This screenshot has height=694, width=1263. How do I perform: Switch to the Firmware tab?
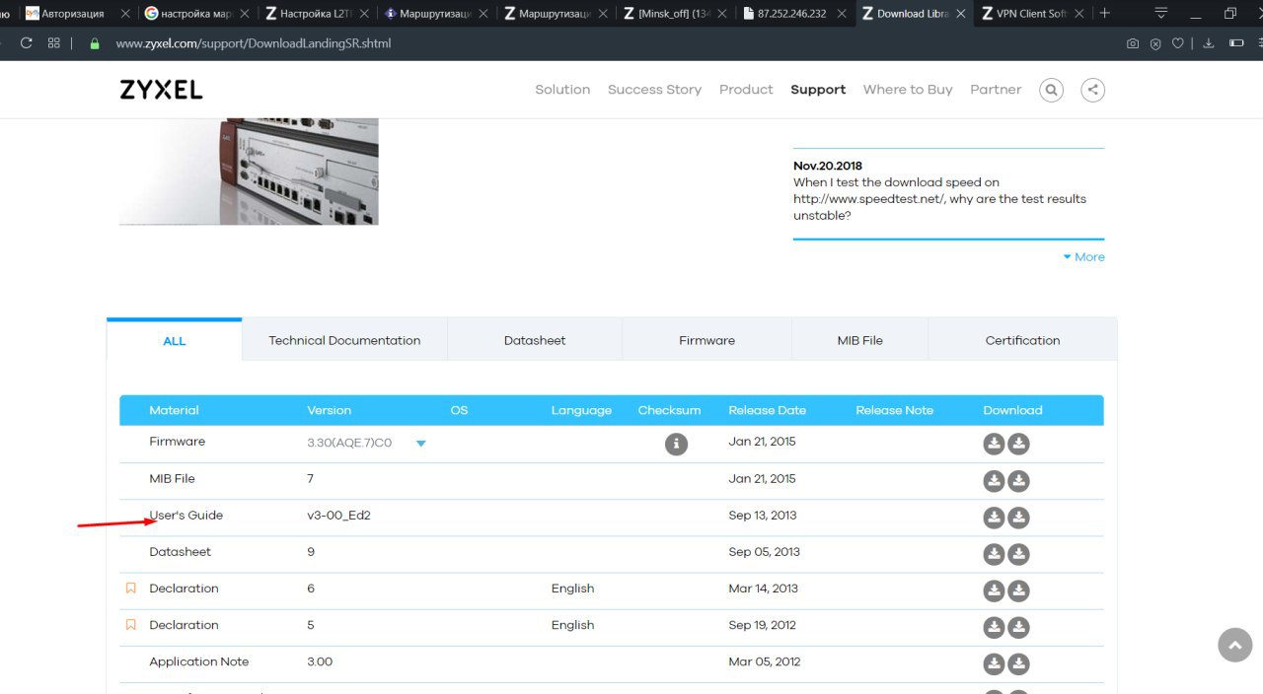coord(706,340)
